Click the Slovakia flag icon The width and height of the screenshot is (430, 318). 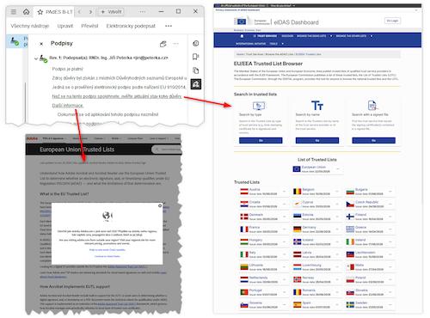(350, 292)
